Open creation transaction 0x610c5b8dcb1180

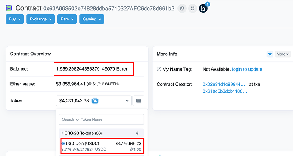tap(225, 91)
